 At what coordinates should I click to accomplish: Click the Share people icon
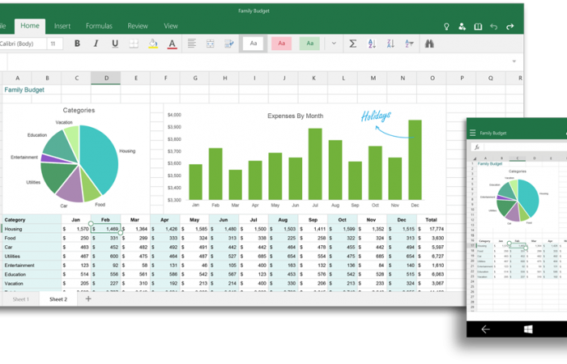462,26
